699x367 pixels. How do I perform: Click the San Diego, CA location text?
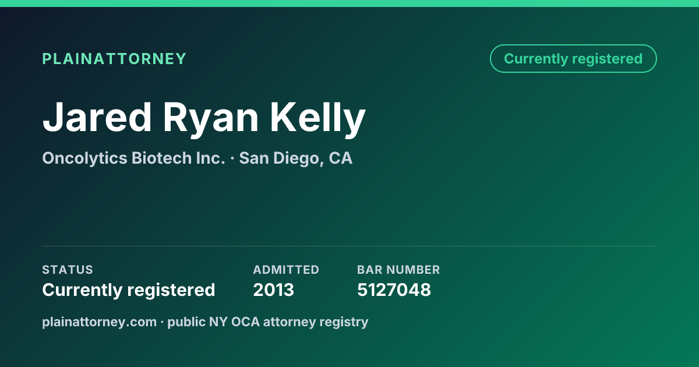click(296, 158)
